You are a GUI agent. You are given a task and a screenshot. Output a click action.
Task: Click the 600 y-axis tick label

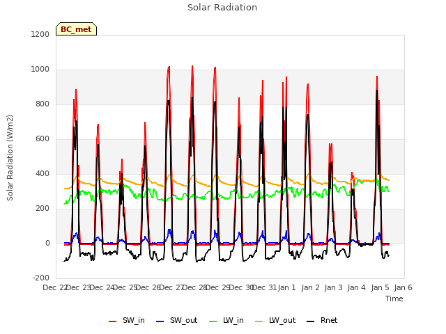point(43,139)
